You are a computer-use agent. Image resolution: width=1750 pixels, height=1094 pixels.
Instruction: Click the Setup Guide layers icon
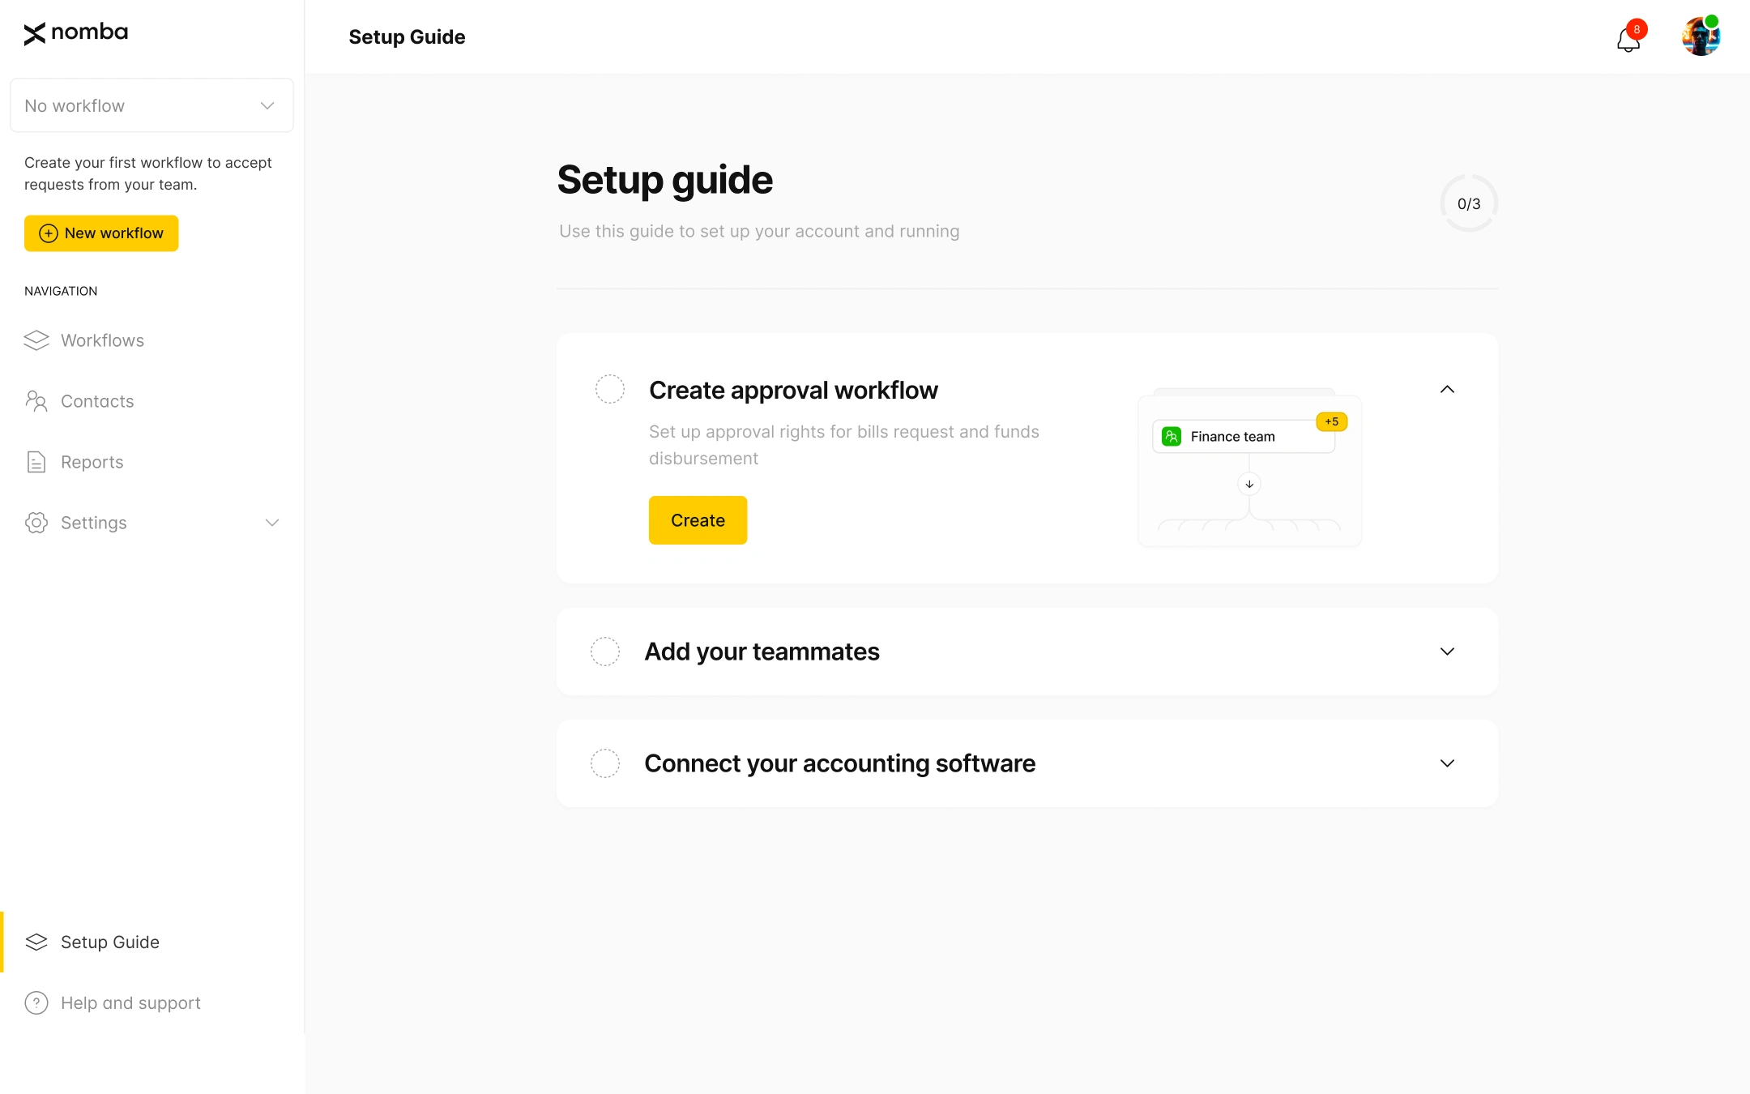point(36,942)
